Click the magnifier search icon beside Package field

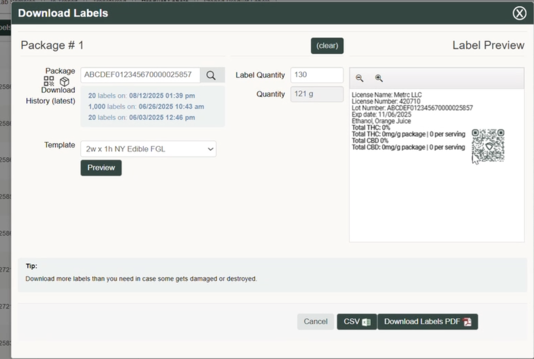click(x=211, y=75)
